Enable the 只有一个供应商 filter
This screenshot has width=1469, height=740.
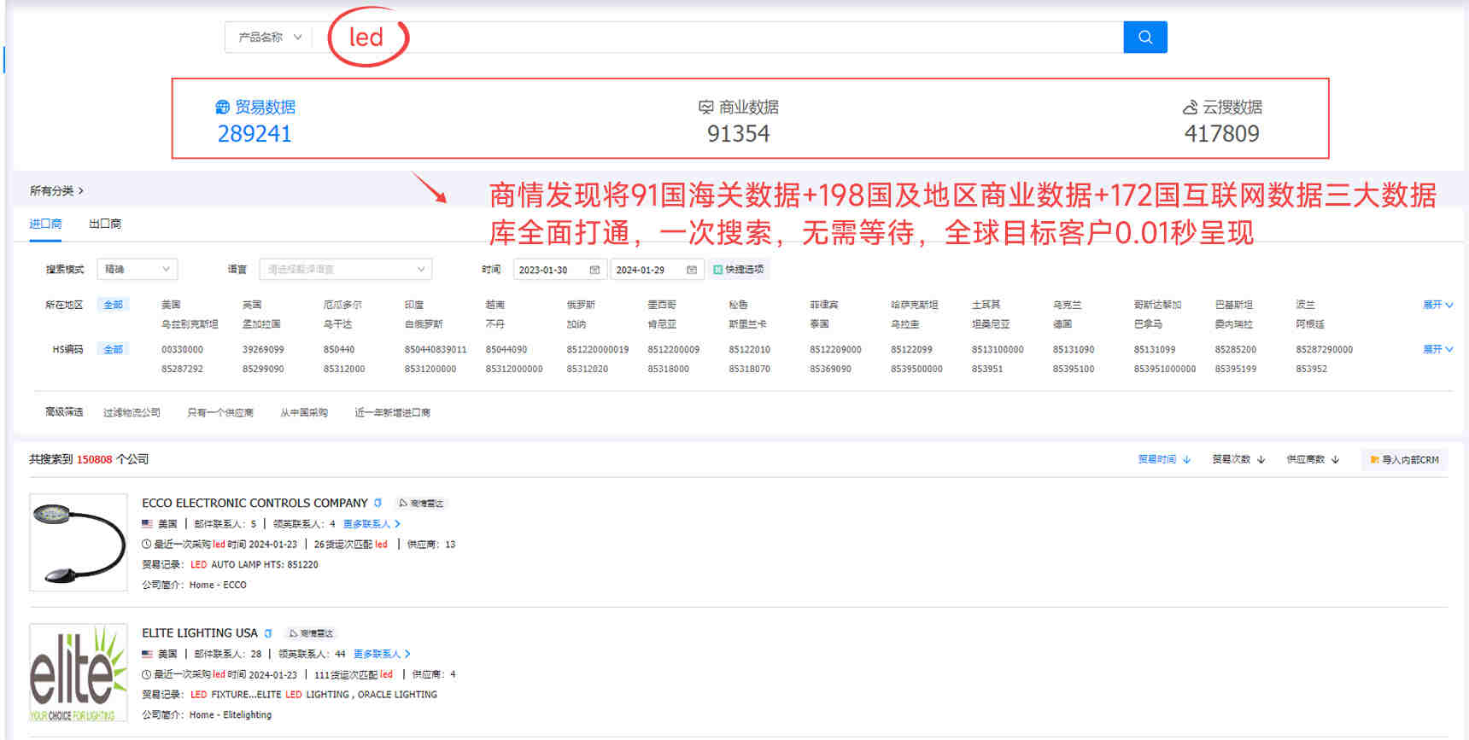[x=220, y=412]
